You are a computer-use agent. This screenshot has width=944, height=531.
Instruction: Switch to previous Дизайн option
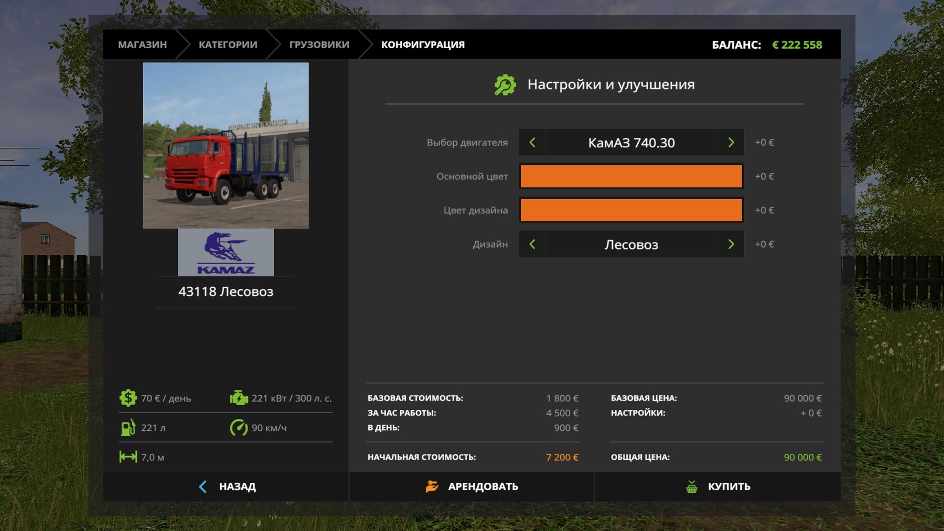(x=532, y=244)
